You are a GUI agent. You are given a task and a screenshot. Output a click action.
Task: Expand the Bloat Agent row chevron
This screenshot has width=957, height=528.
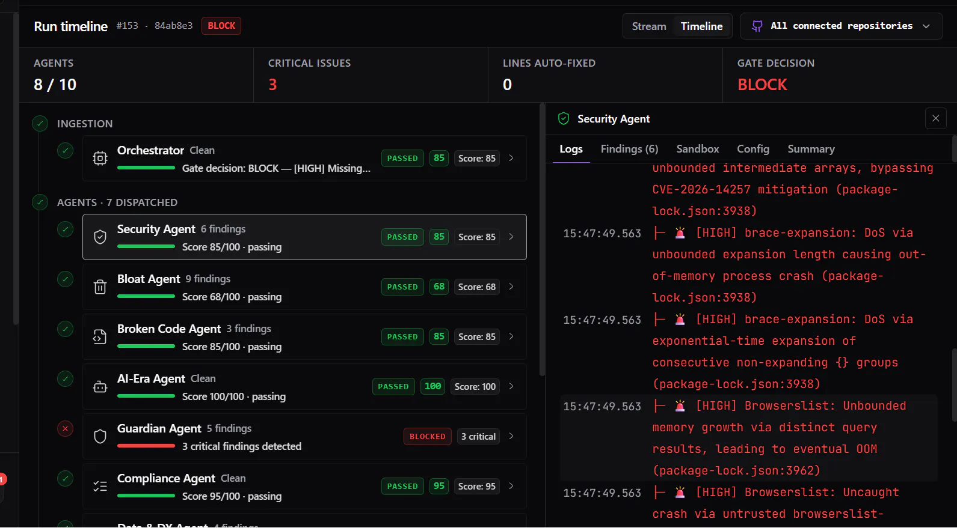point(511,287)
